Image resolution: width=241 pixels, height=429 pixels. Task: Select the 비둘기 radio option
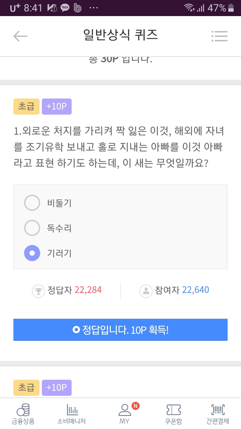[x=32, y=203]
